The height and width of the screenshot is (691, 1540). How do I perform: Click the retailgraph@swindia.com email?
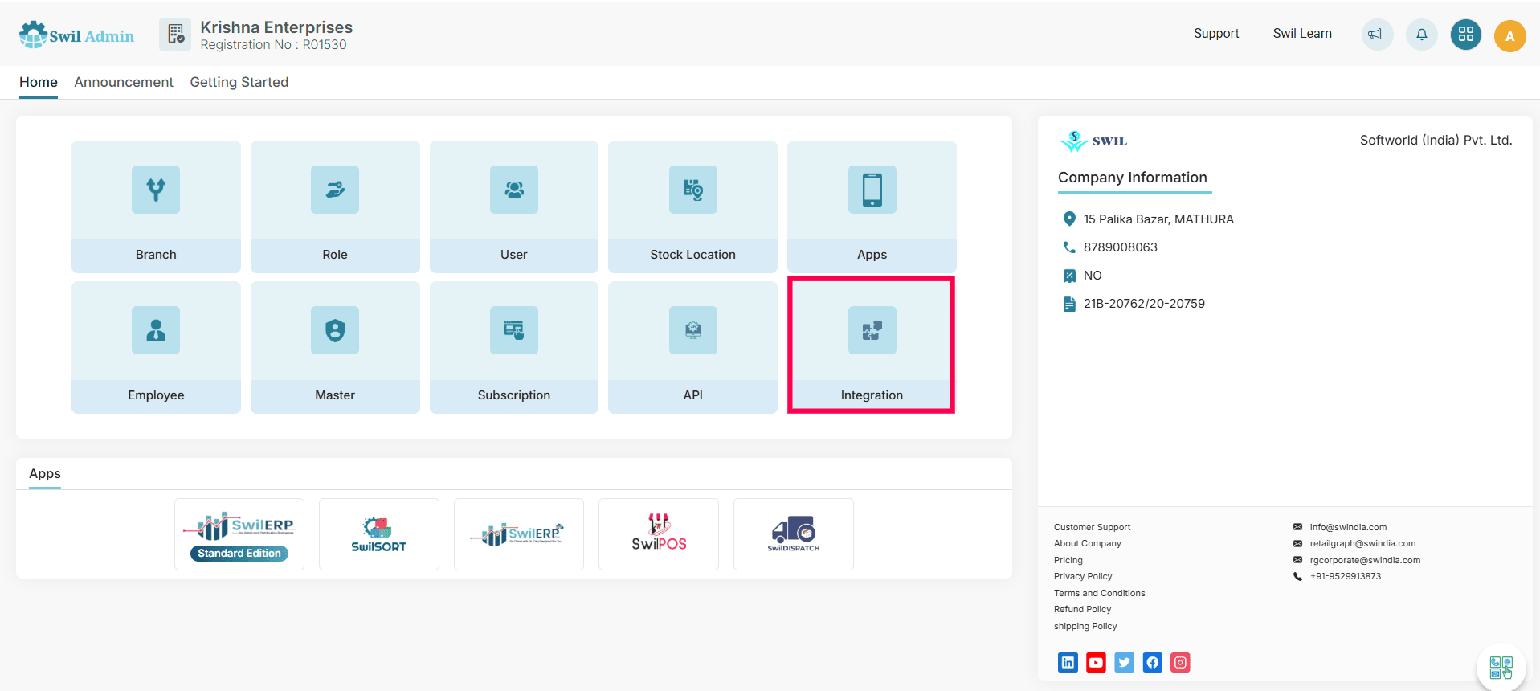[x=1362, y=543]
